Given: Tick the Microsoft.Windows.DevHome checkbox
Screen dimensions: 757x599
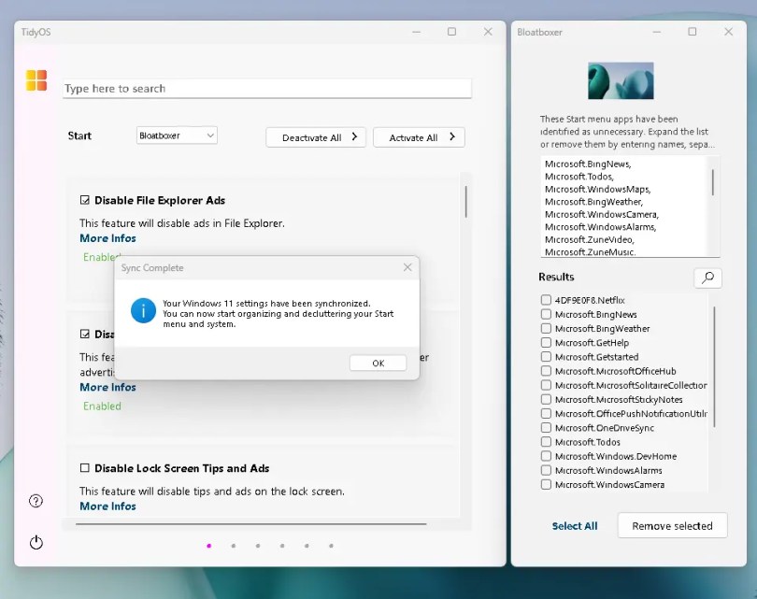Looking at the screenshot, I should coord(546,456).
